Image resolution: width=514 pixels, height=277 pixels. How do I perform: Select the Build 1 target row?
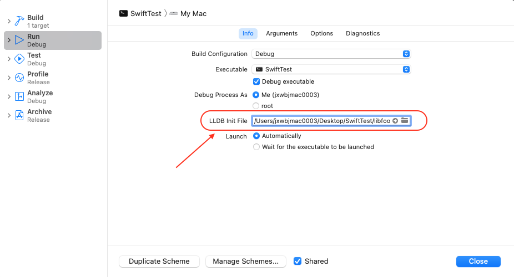[x=53, y=21]
